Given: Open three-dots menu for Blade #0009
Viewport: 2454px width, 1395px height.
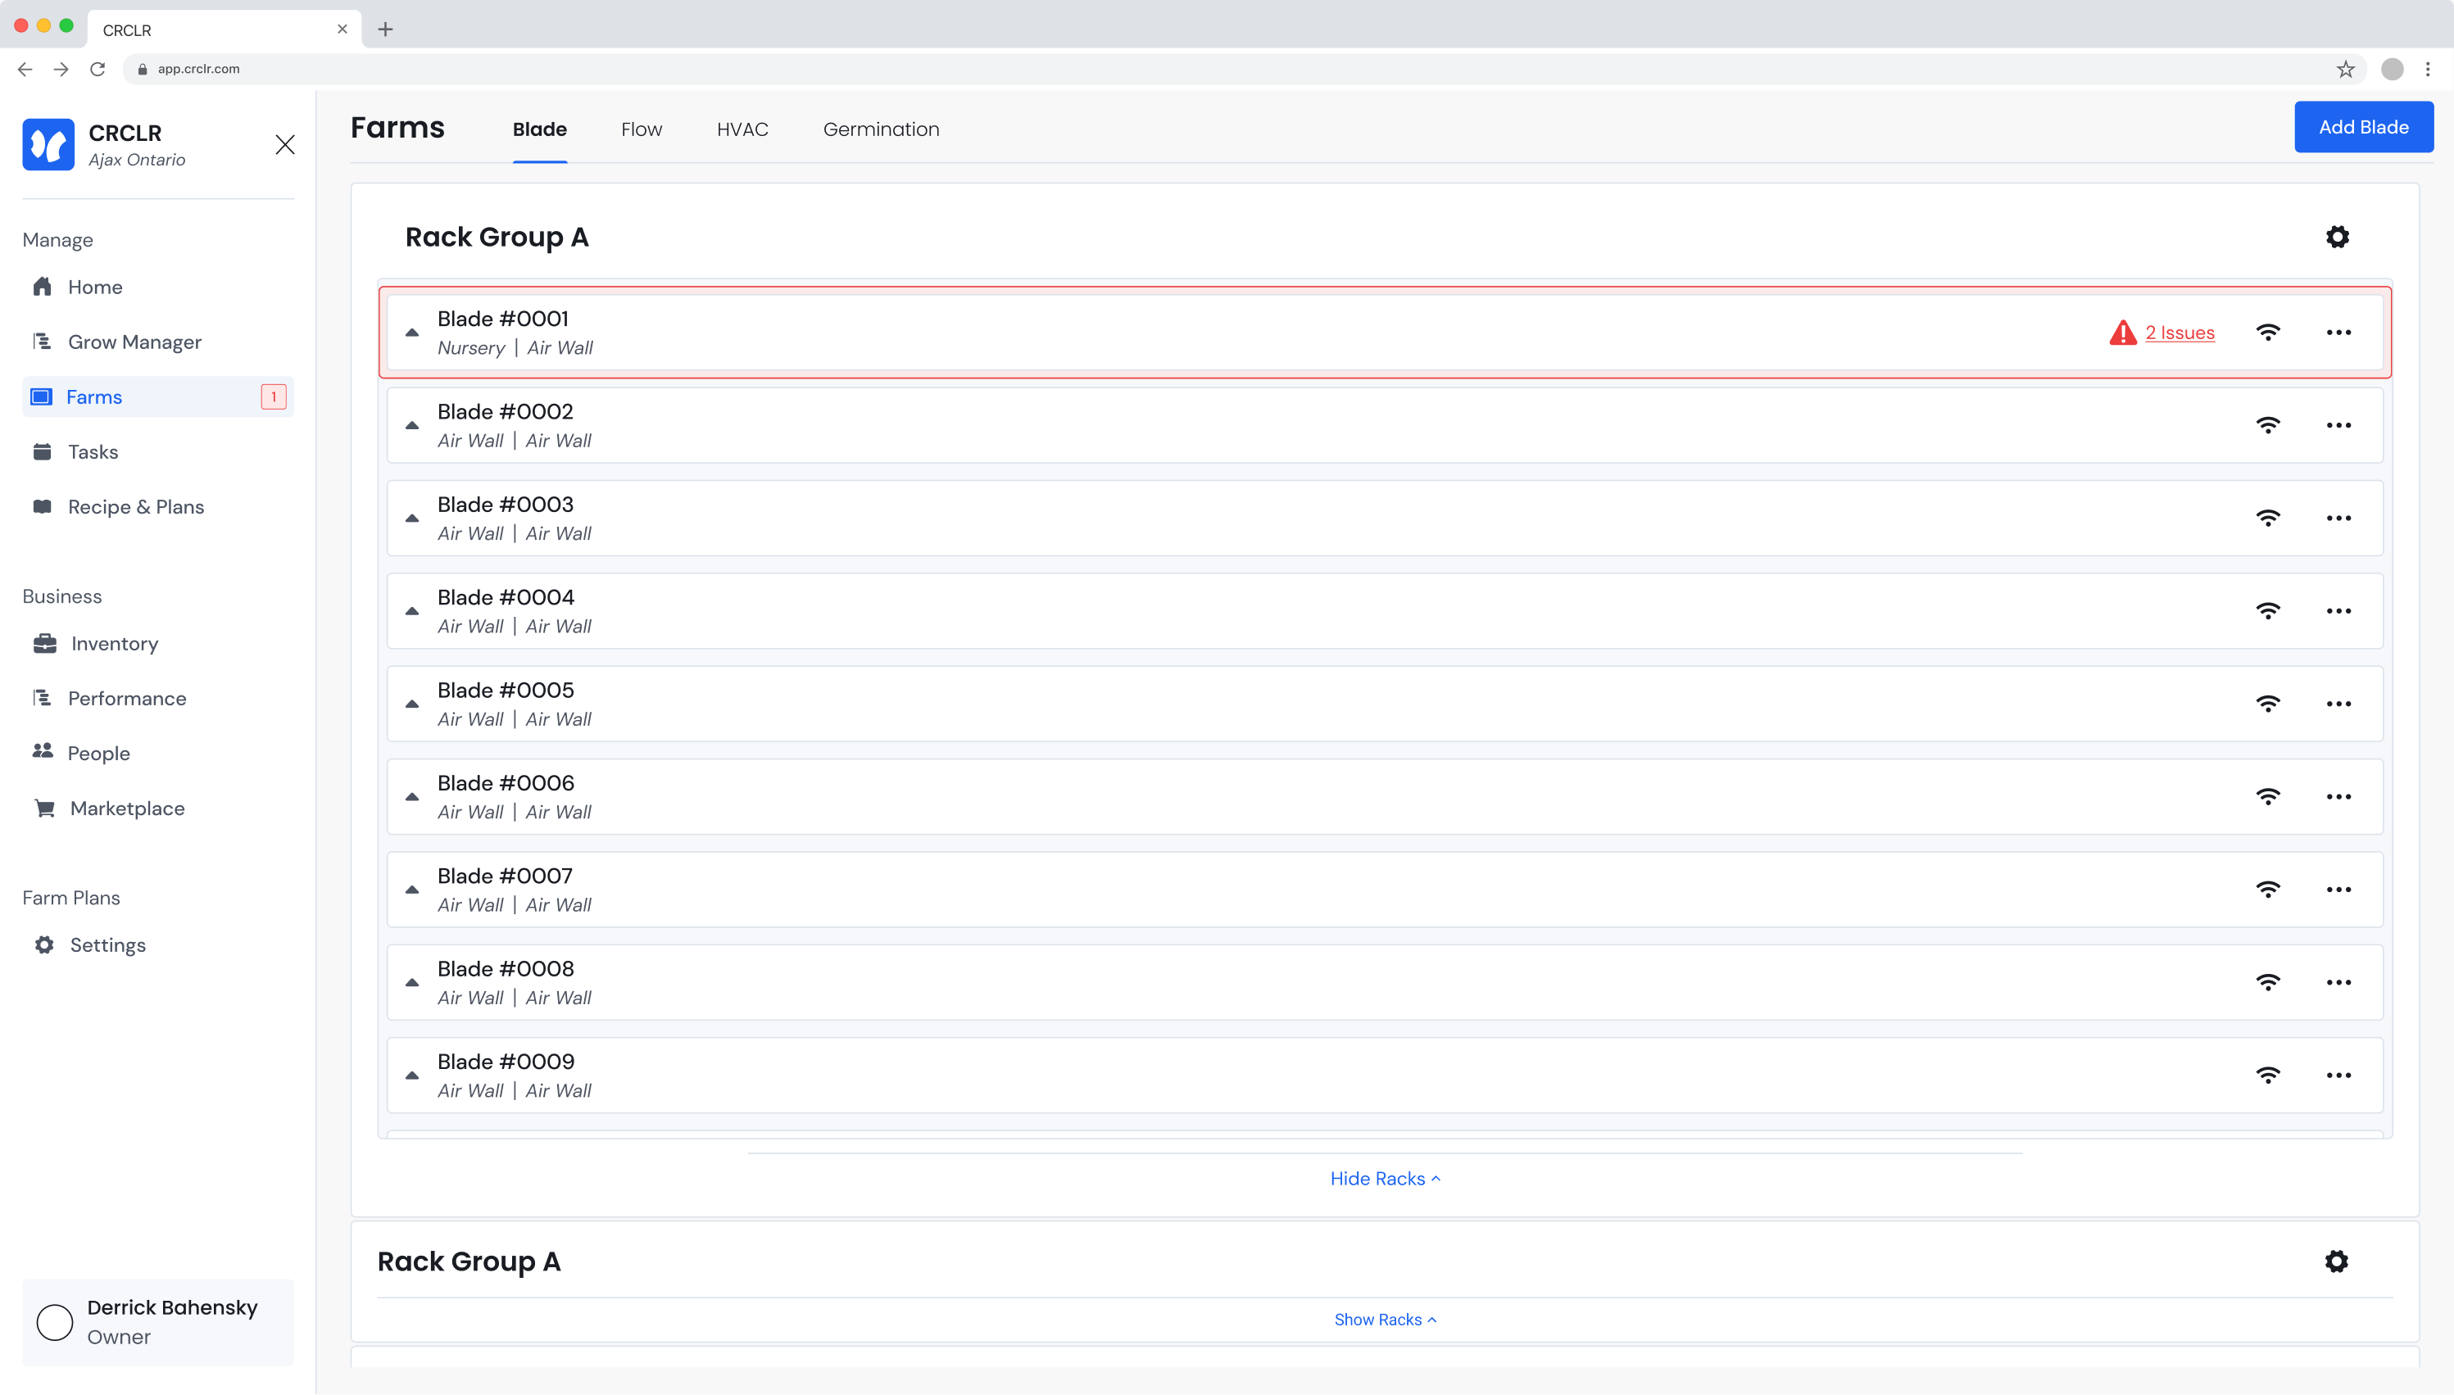Looking at the screenshot, I should 2338,1075.
